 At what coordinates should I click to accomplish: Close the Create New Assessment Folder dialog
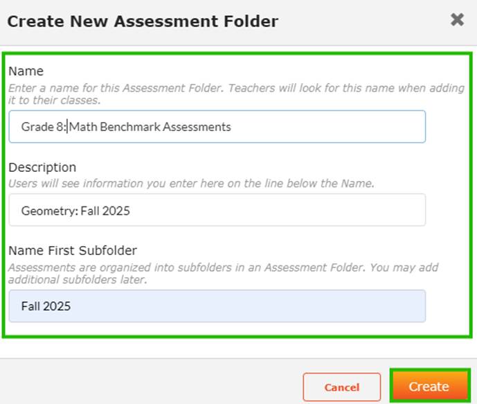pos(457,20)
